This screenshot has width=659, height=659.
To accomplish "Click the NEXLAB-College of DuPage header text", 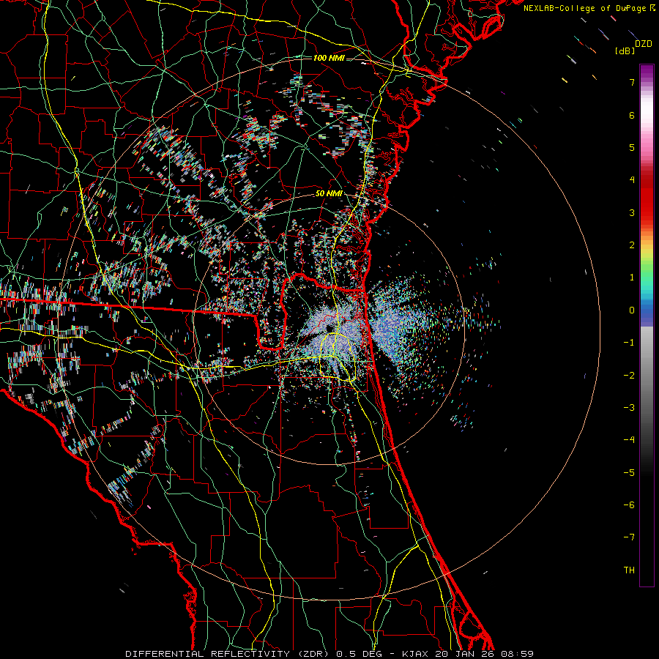I will [x=586, y=8].
